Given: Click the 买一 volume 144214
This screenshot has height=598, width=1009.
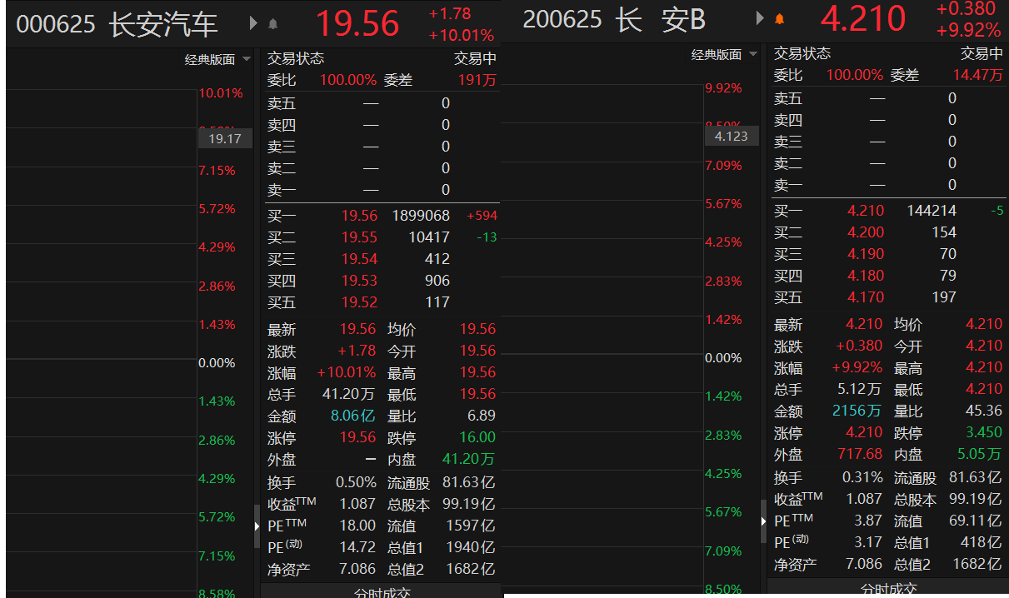Looking at the screenshot, I should [932, 211].
